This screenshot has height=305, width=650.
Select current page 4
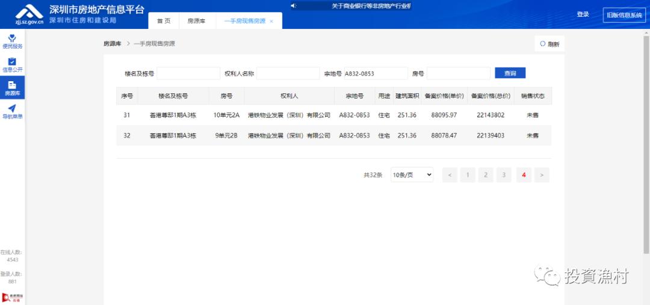pos(524,175)
